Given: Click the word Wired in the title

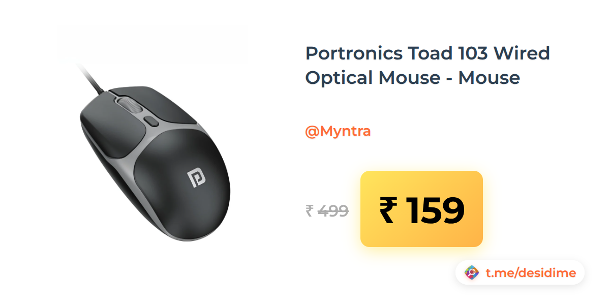Looking at the screenshot, I should click(x=522, y=53).
